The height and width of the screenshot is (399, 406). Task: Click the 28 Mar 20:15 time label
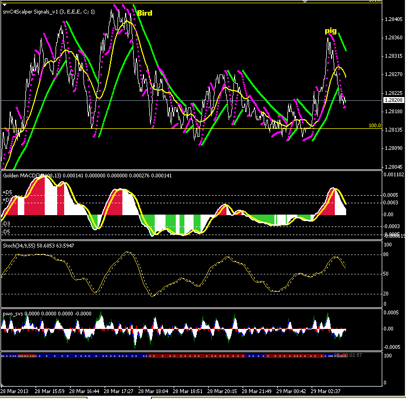click(222, 391)
